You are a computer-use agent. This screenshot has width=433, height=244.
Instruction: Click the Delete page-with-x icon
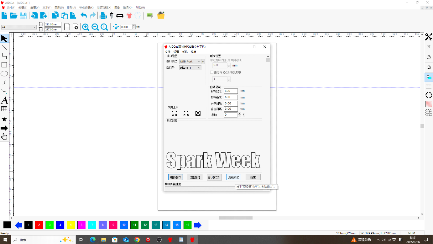point(73,15)
